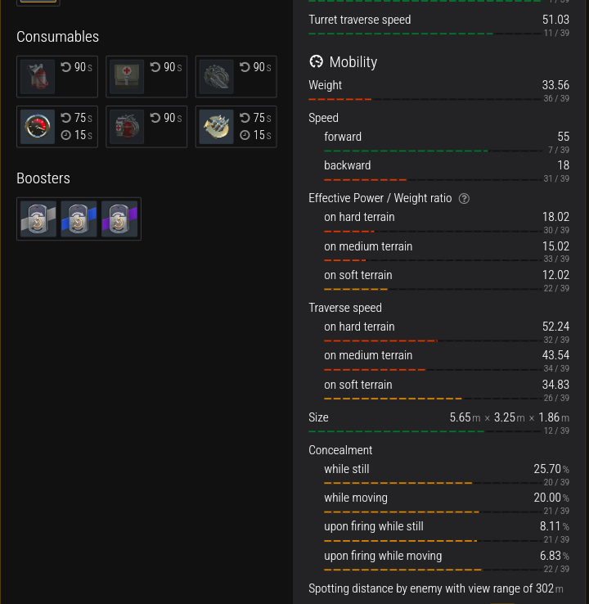The width and height of the screenshot is (589, 604).
Task: Click the Size dimensions row
Action: coord(438,422)
